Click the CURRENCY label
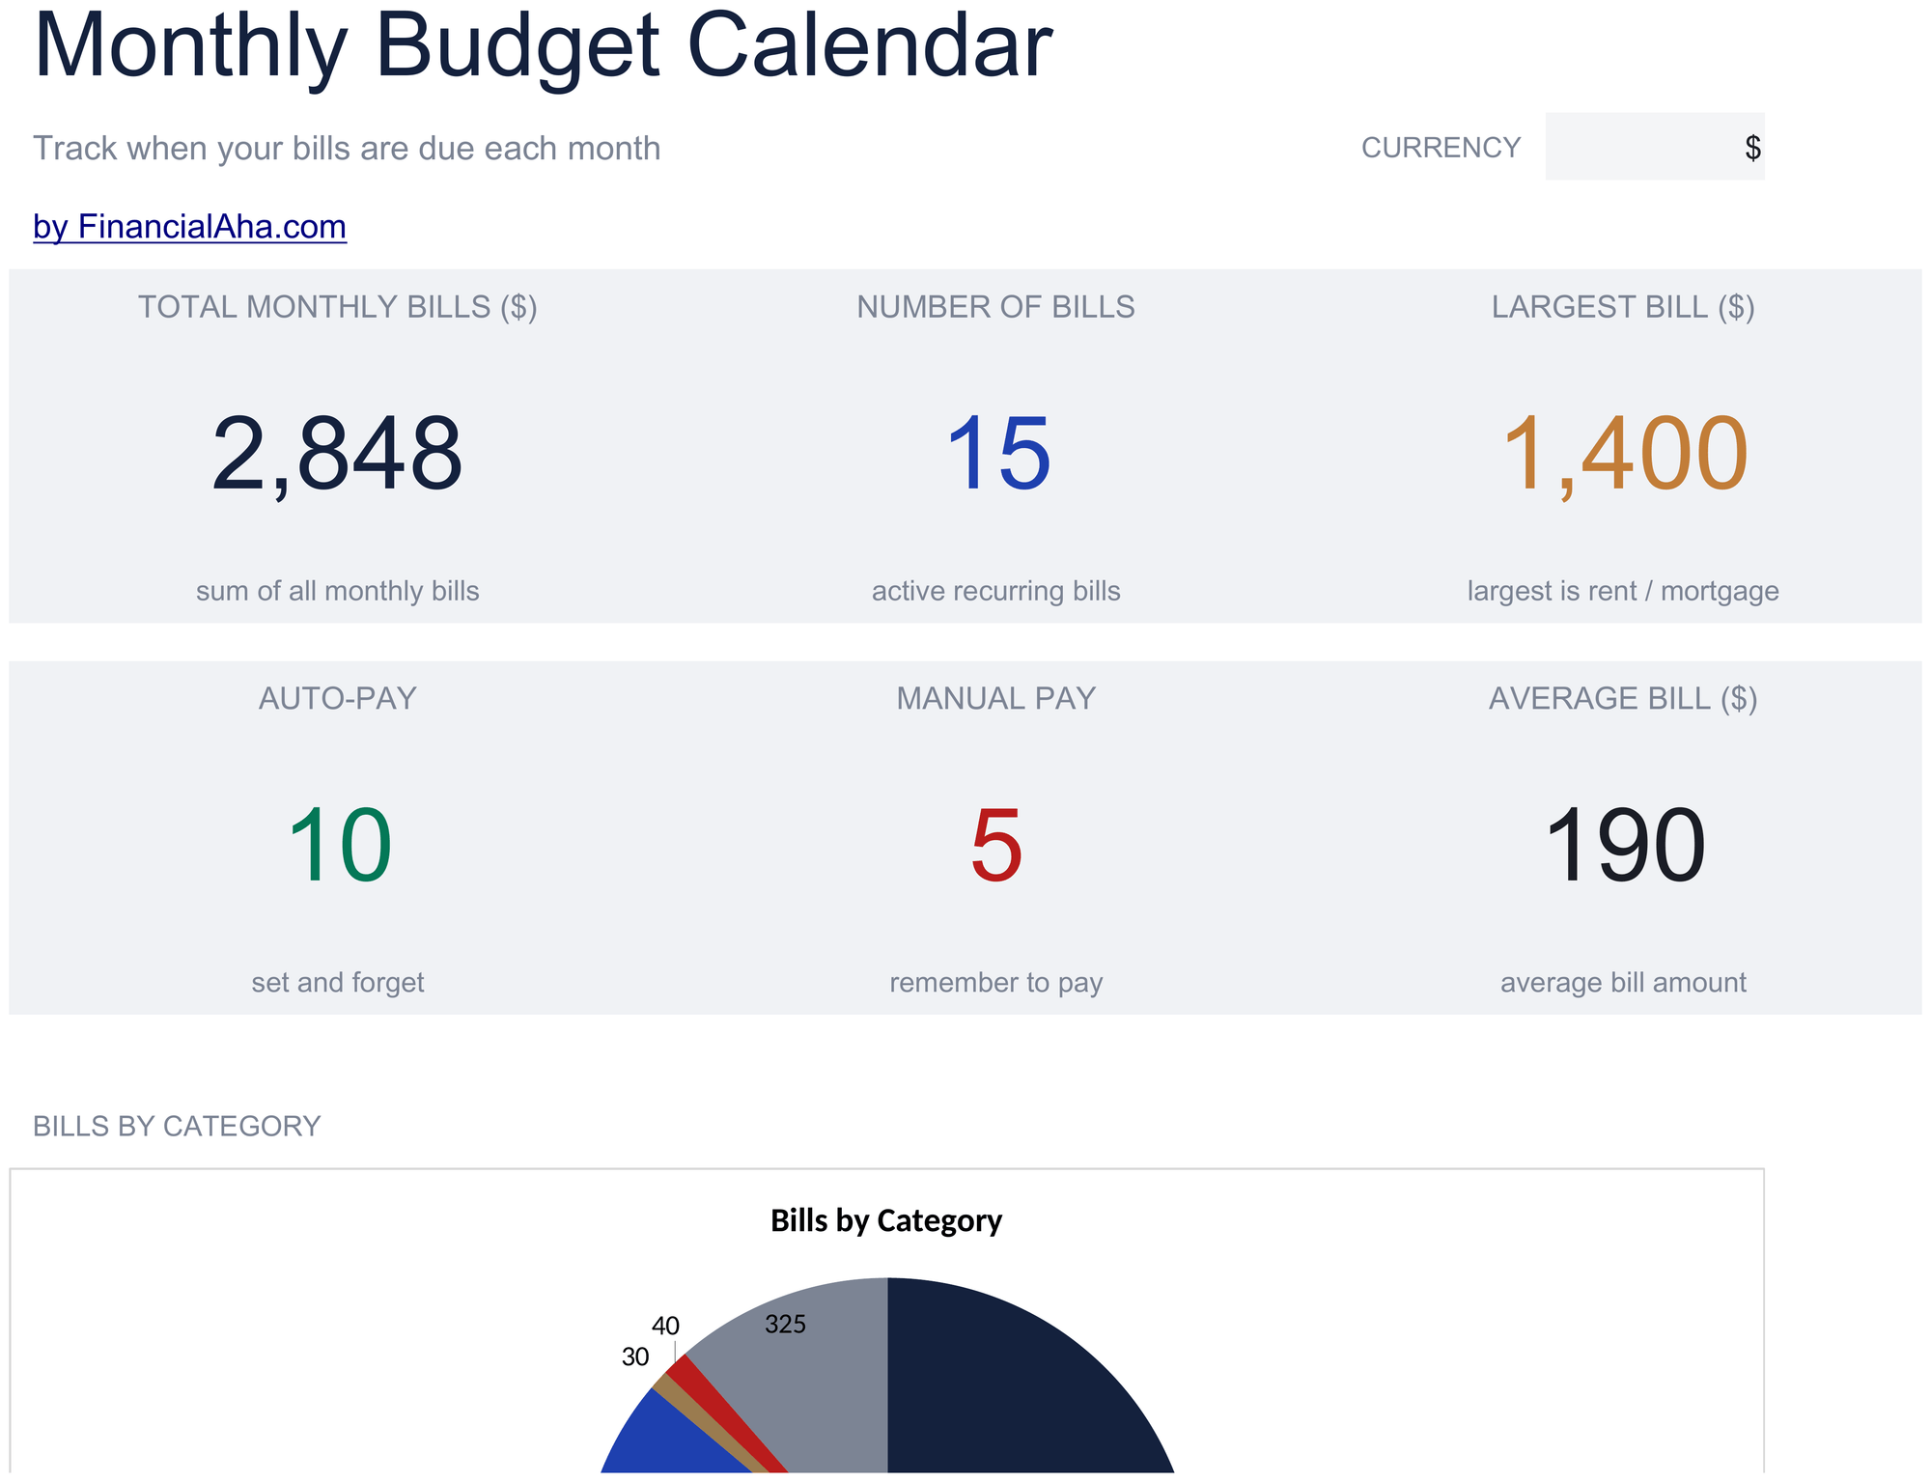Screen dimensions: 1931x1482 point(1441,148)
